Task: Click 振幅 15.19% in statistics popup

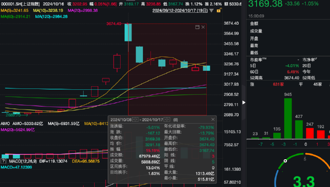Action: pyautogui.click(x=153, y=150)
